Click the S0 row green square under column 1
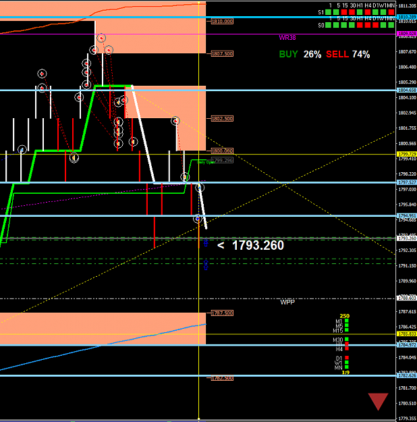Viewport: 417px width, 422px height. pos(328,25)
